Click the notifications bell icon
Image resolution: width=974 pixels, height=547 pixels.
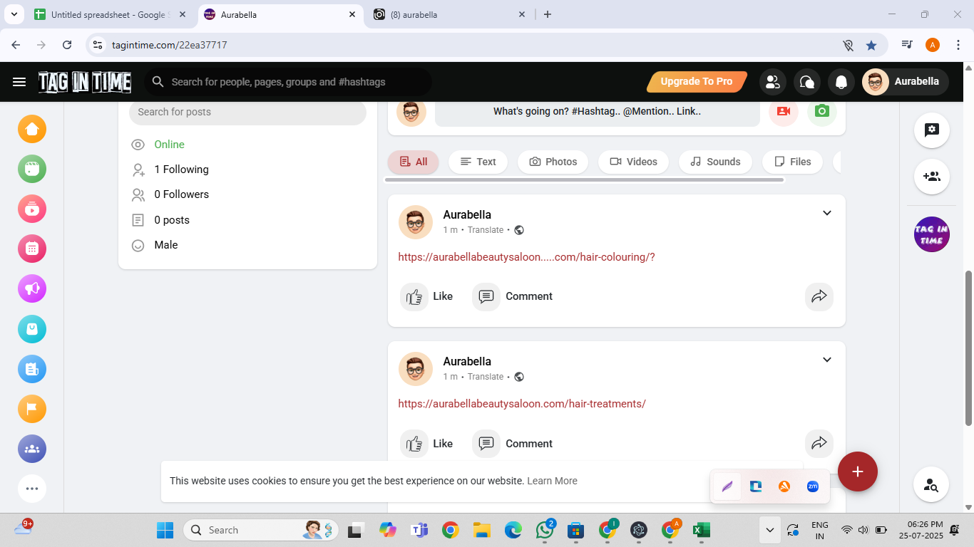841,82
